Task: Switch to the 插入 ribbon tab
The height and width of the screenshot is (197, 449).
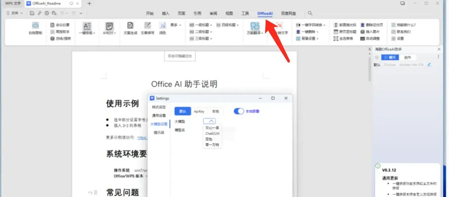Action: (165, 13)
